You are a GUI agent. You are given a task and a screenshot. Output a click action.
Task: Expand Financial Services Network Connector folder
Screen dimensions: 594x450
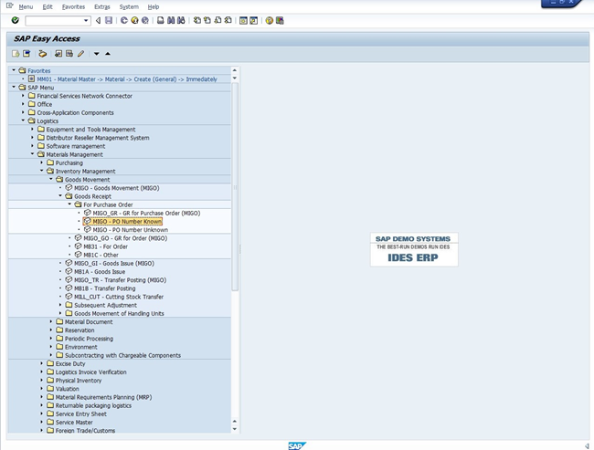(x=23, y=96)
